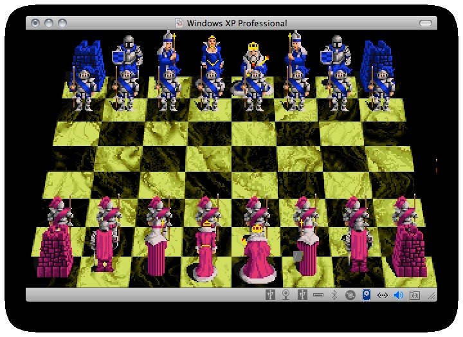Click the USB icon beside the serial port icon
The height and width of the screenshot is (337, 463).
[x=302, y=295]
